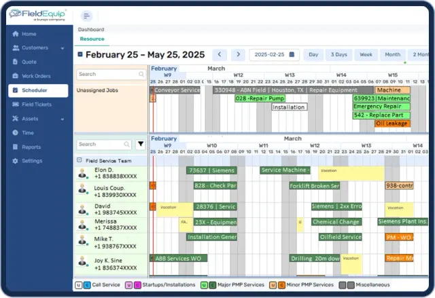Image resolution: width=435 pixels, height=298 pixels.
Task: Click Louis Coup. avatar icon
Action: (x=82, y=189)
